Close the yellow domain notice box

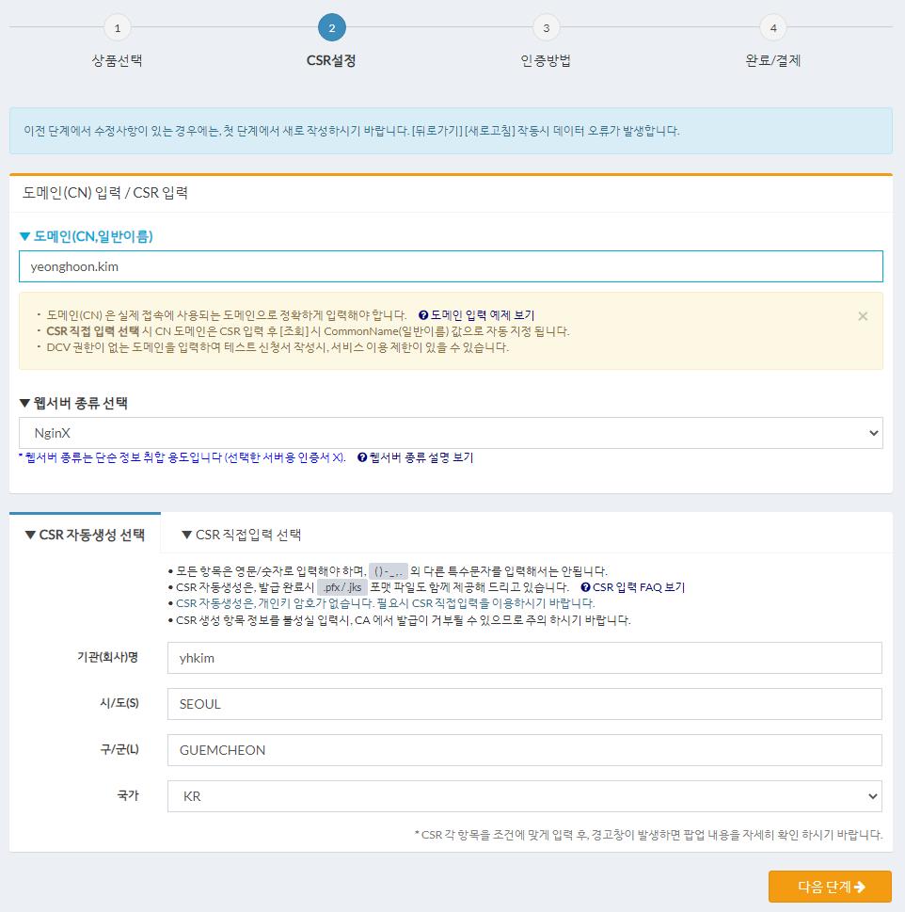[863, 316]
